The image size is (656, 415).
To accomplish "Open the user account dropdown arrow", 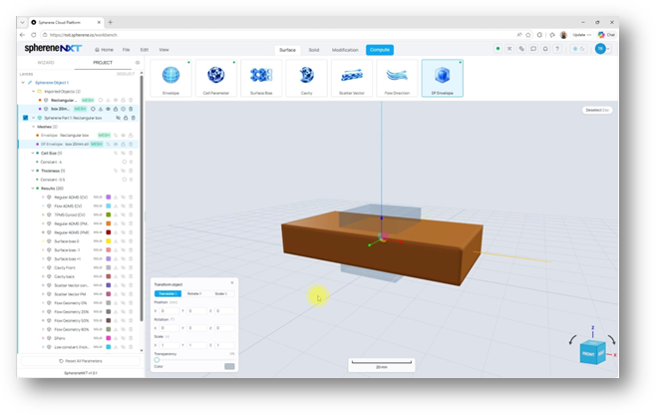I will [608, 49].
